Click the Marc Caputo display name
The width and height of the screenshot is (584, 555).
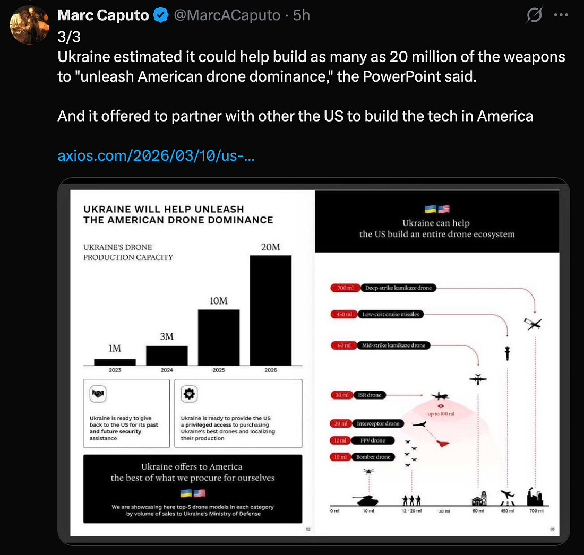pos(103,15)
